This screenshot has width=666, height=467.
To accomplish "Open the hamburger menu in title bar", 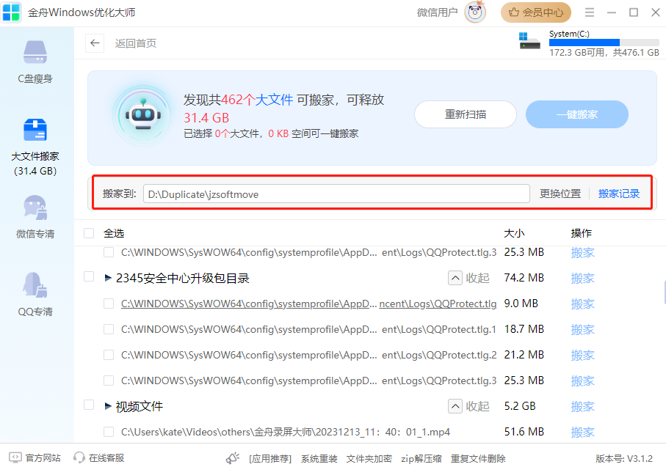I will point(589,12).
